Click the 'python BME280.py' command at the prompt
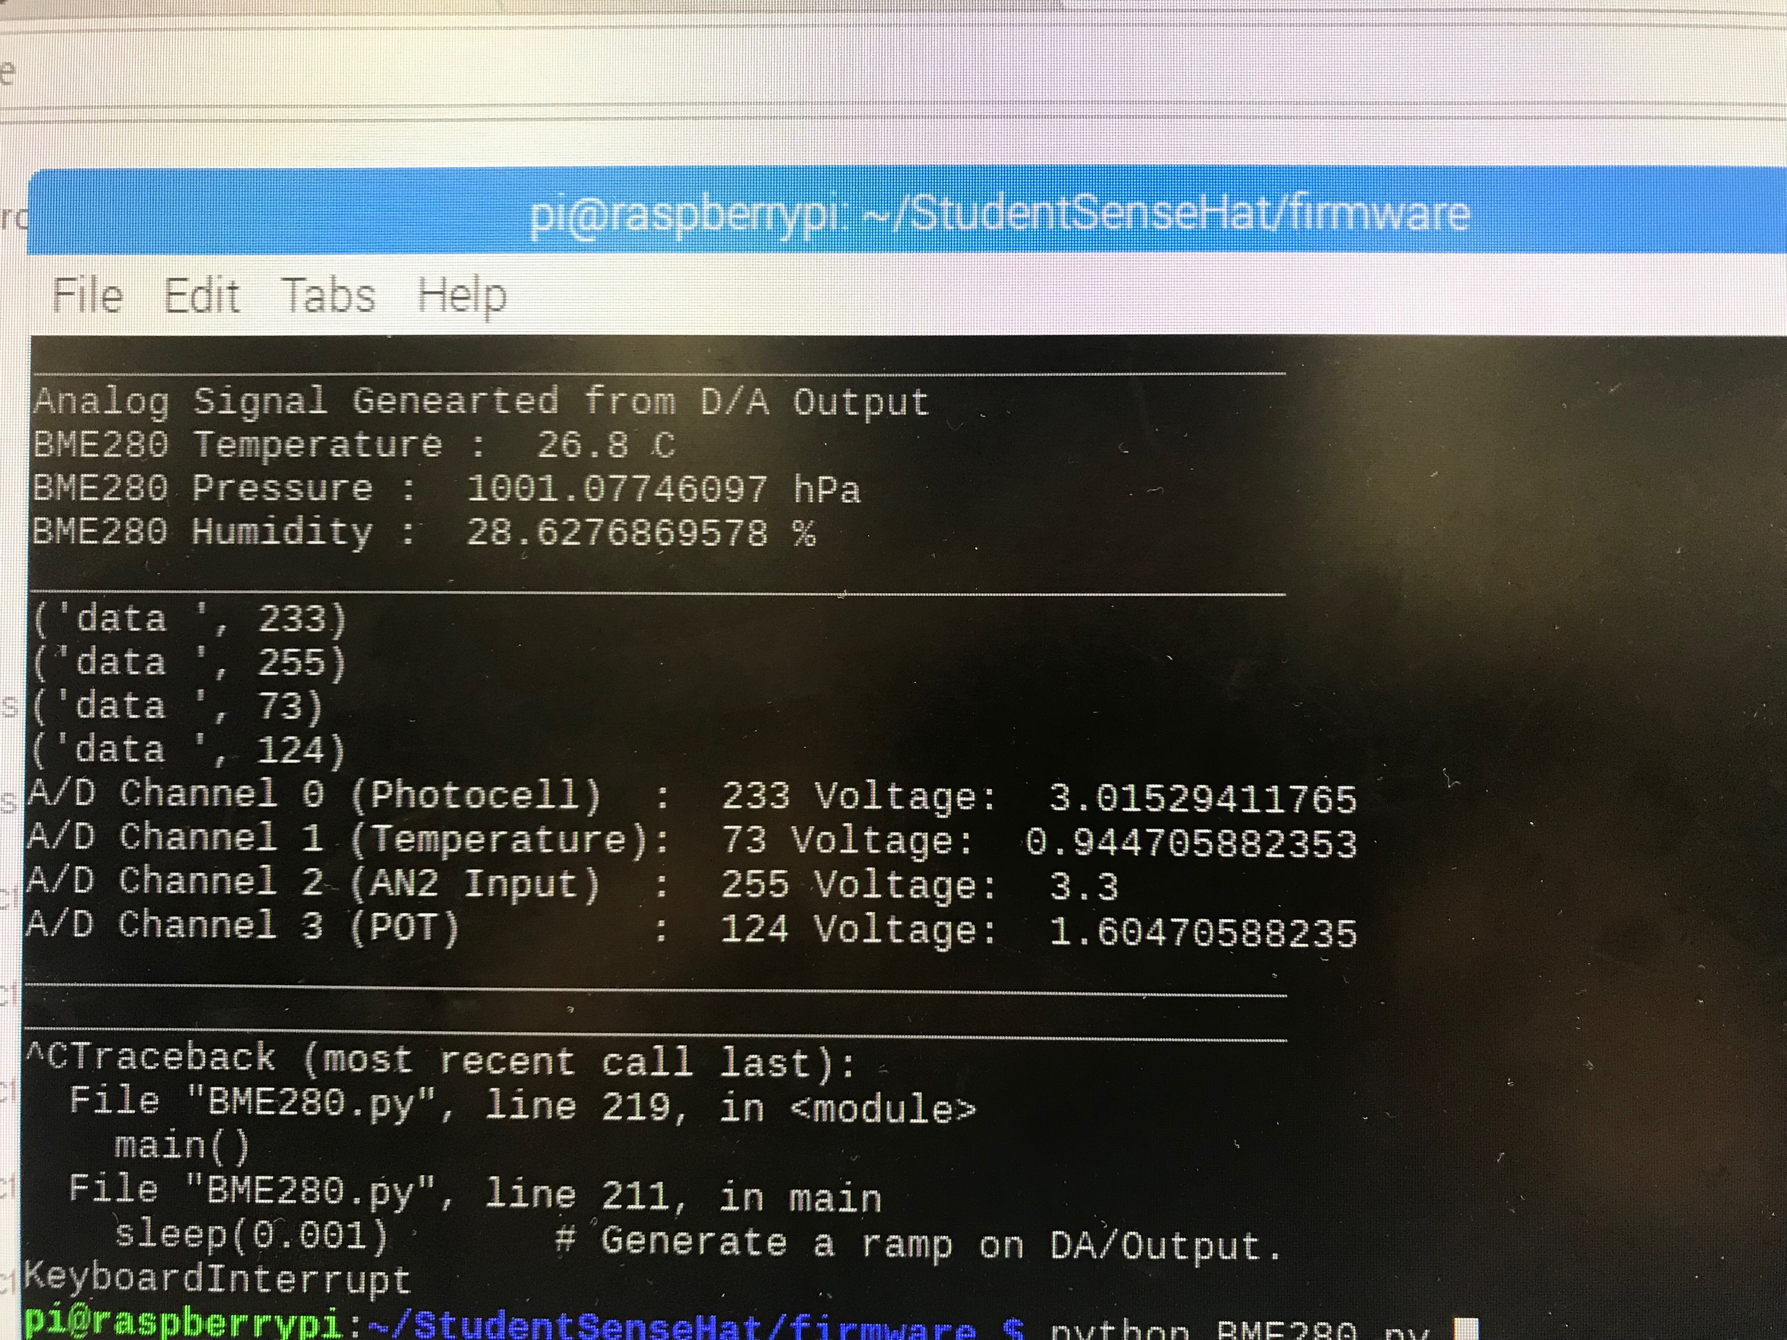The height and width of the screenshot is (1340, 1787). (x=1241, y=1329)
